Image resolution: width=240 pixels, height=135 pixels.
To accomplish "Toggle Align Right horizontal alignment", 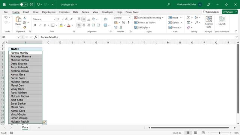I will [x=88, y=25].
